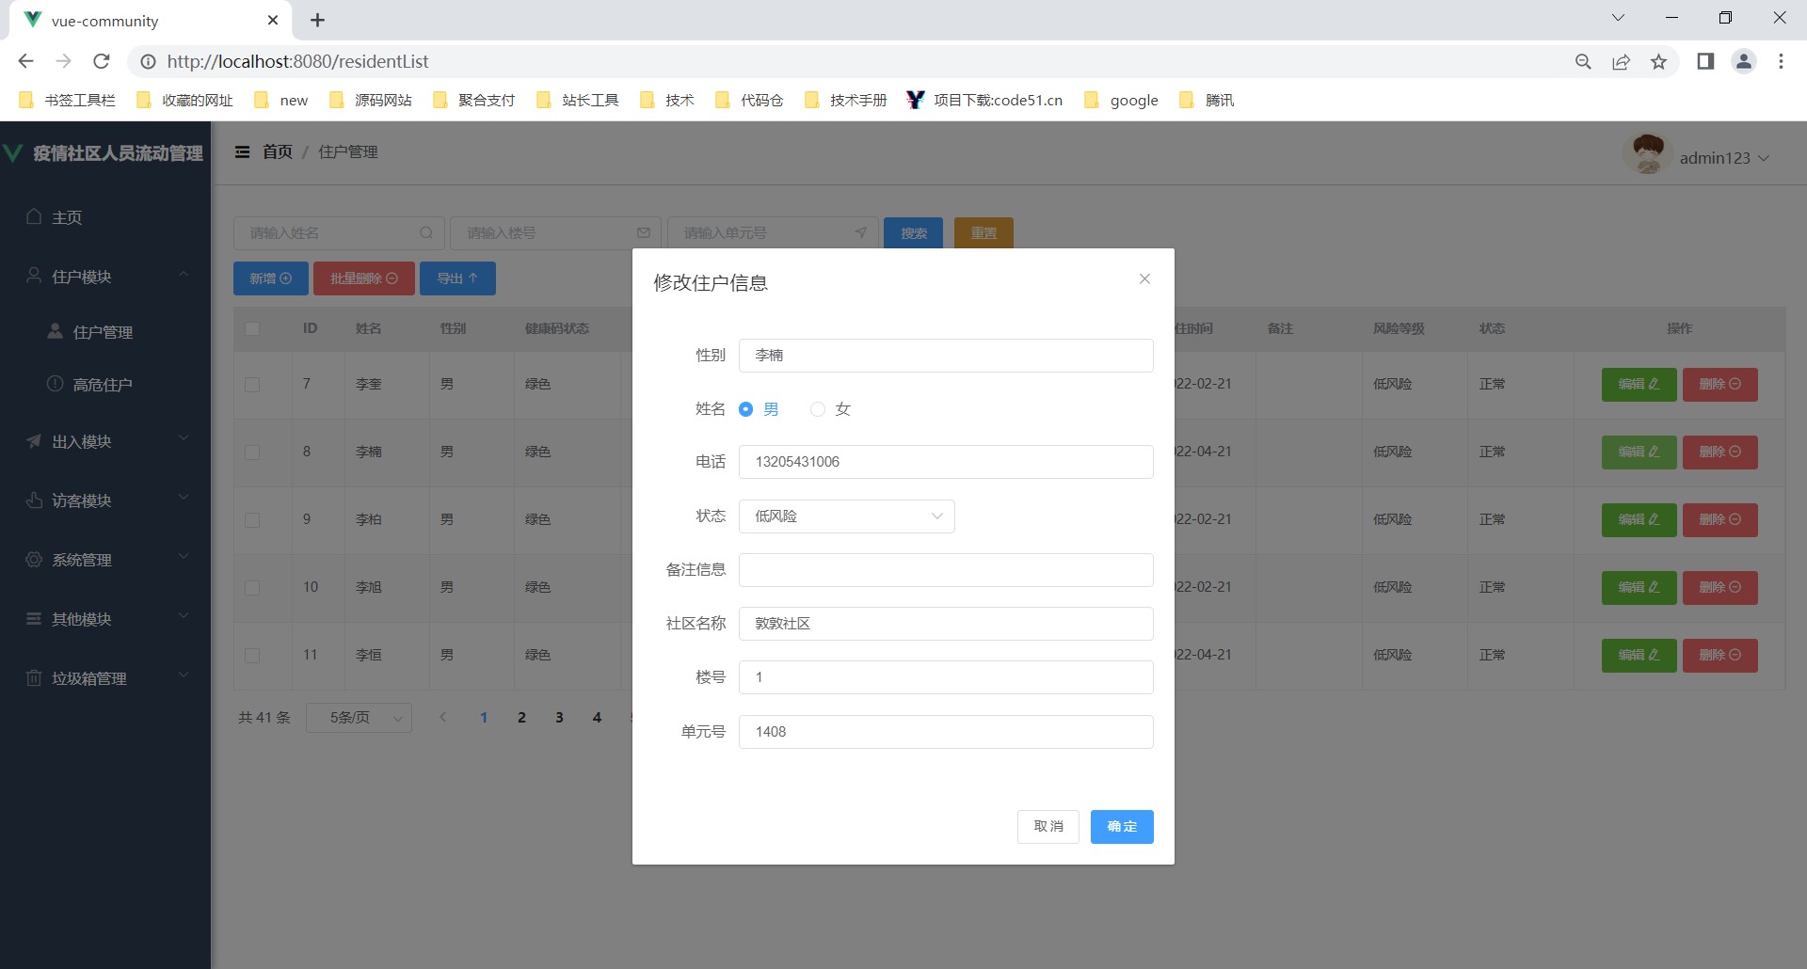Screen dimensions: 1807x969
Task: Collapse the 住户模块 menu
Action: [105, 277]
